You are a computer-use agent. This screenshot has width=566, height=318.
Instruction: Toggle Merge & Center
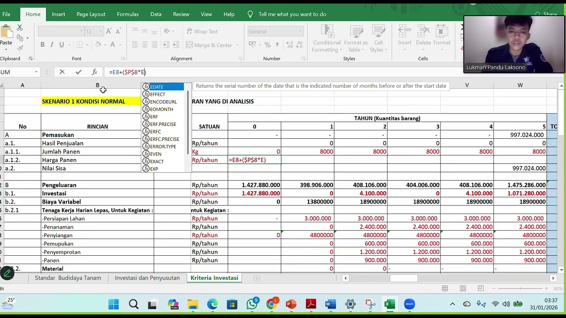pyautogui.click(x=209, y=45)
